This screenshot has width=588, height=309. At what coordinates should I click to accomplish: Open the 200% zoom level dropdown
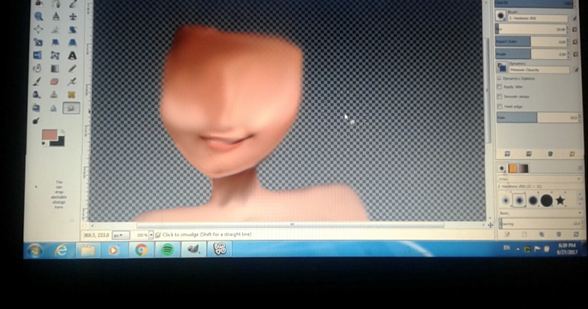point(151,235)
